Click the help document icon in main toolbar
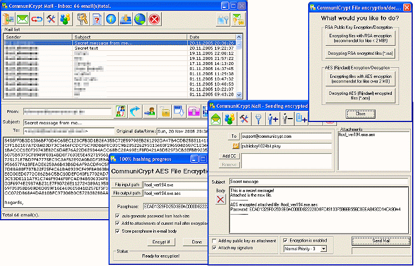This screenshot has width=415, height=266. pos(97,19)
